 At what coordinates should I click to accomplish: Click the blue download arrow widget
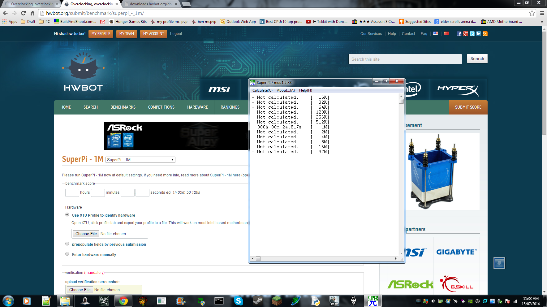point(499,263)
